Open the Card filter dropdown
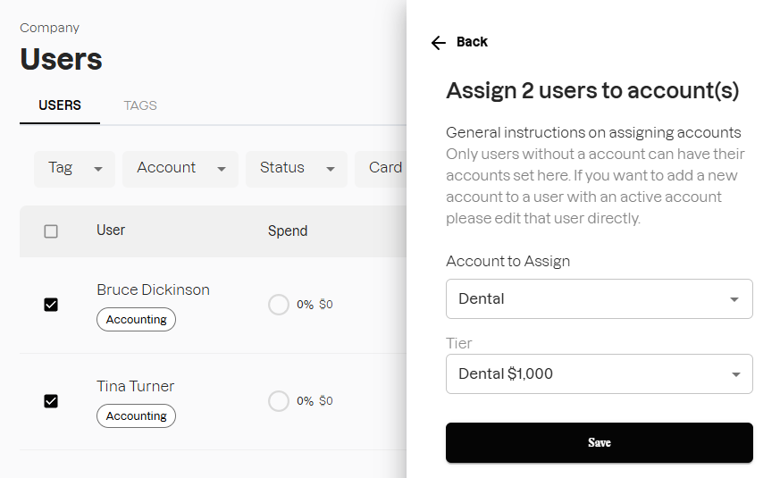 (385, 169)
